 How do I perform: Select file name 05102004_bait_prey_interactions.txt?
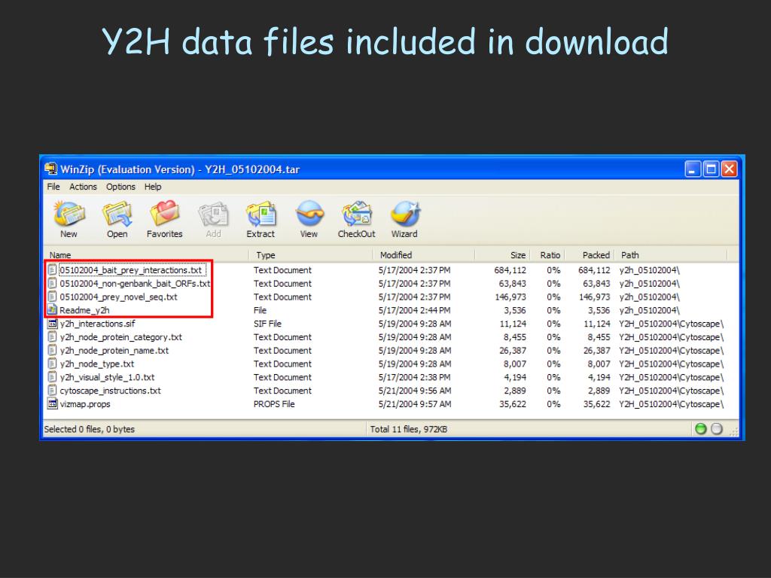coord(131,270)
